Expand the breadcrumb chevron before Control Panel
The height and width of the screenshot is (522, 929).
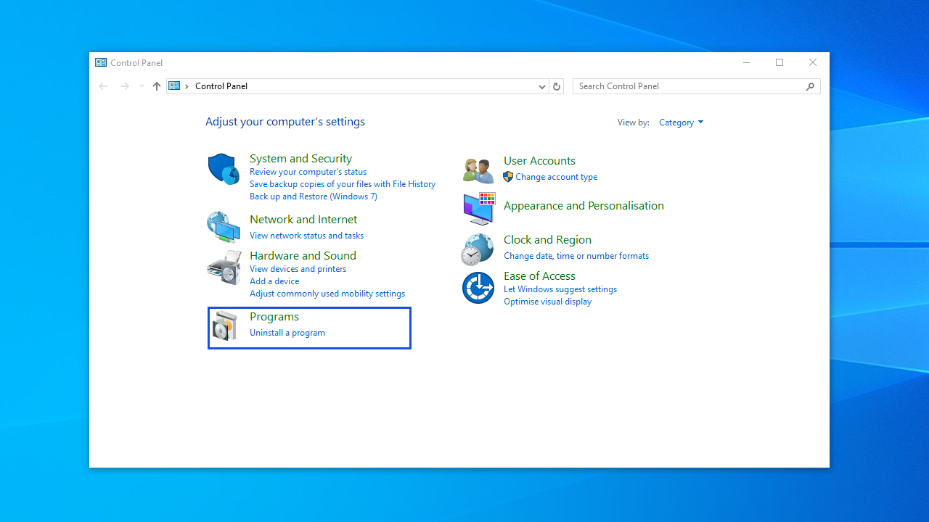tap(187, 86)
